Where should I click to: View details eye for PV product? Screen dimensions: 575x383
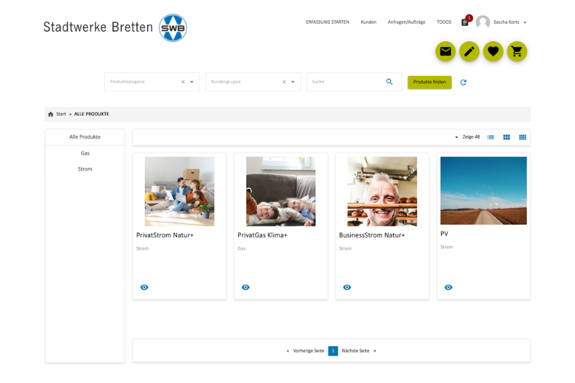(x=448, y=287)
